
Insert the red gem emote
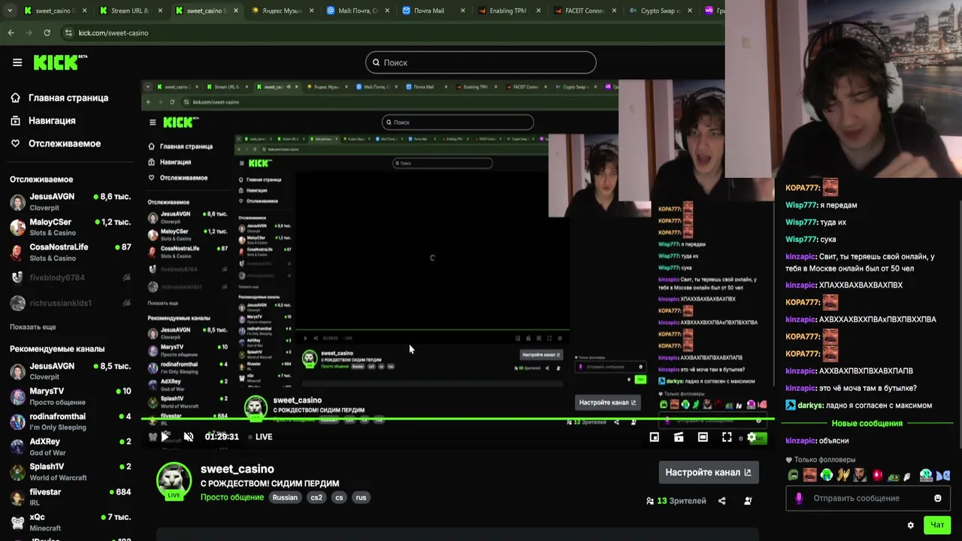[877, 475]
